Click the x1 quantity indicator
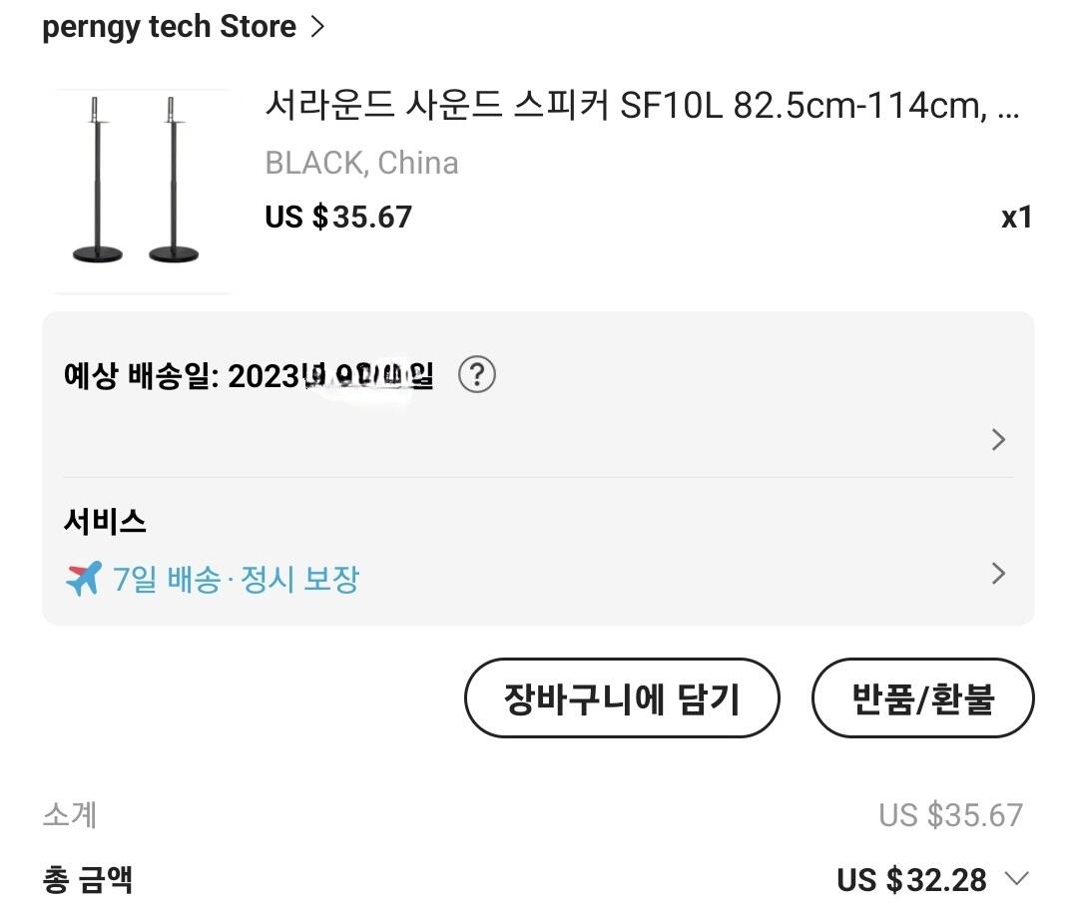Viewport: 1076px width, 910px height. (x=1016, y=218)
